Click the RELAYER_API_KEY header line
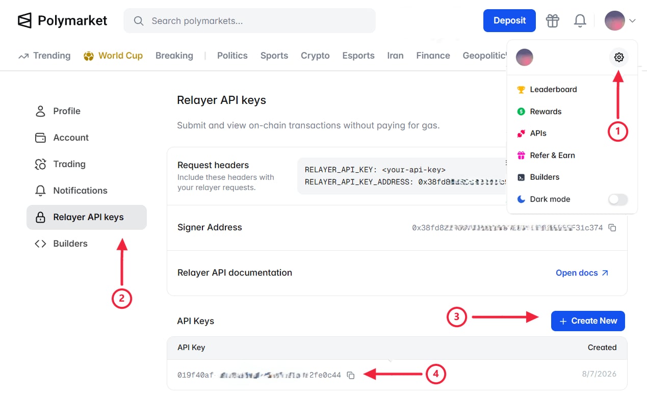647x400 pixels. (x=375, y=170)
